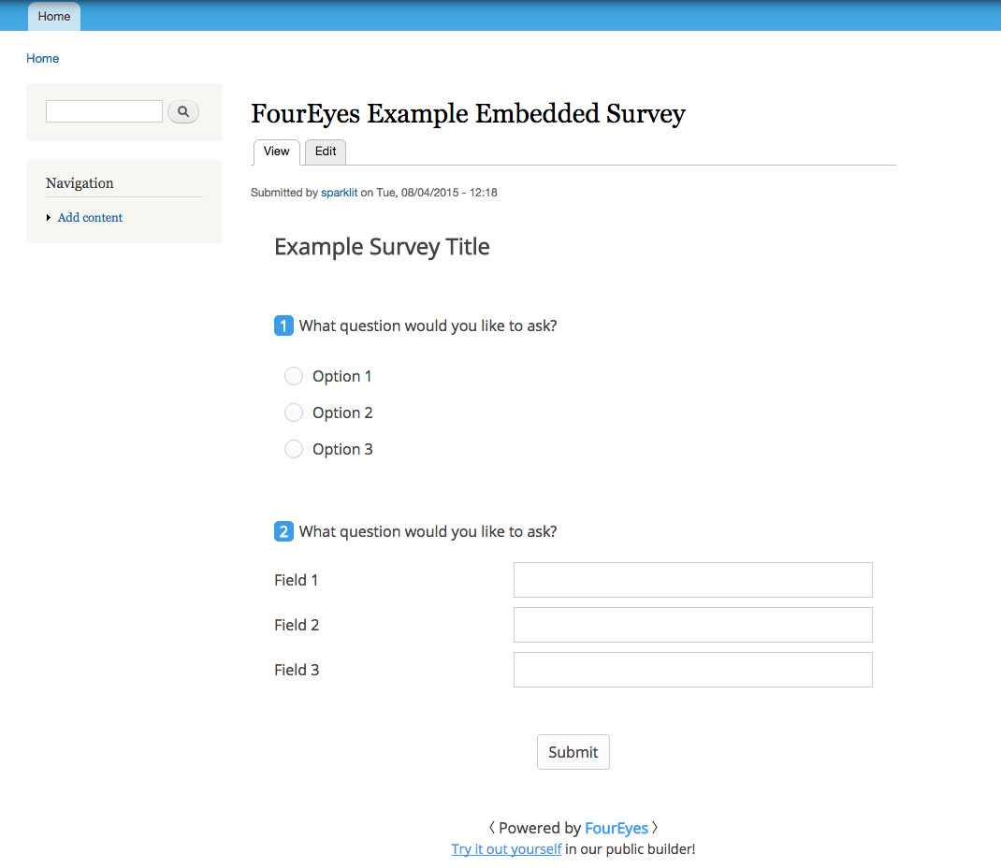Click the FourEyes link in the footer
Screen dimensions: 1001x868
tap(617, 828)
